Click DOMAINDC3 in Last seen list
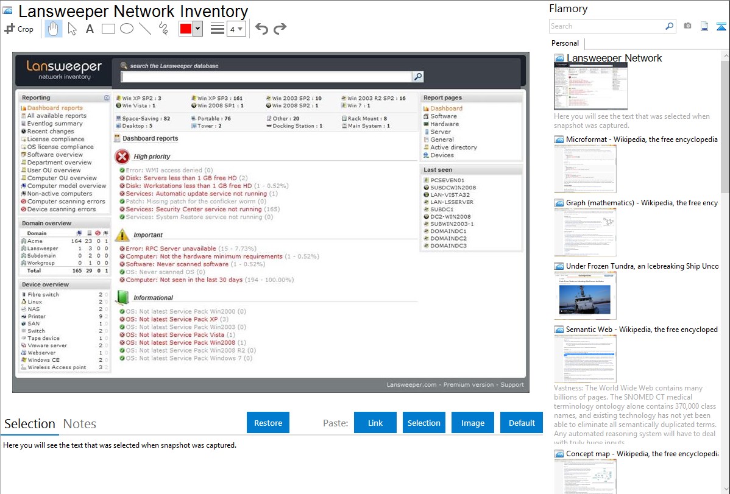This screenshot has height=494, width=730. point(448,246)
